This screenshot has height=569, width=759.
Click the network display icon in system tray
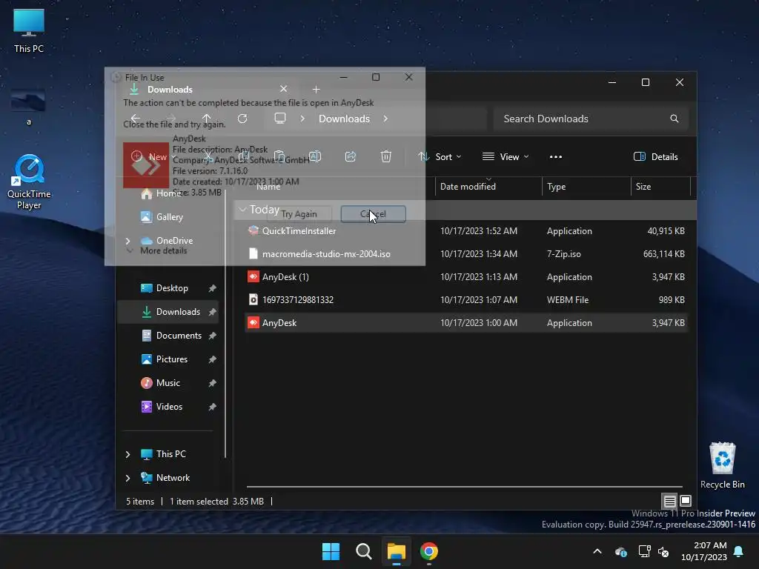point(644,551)
